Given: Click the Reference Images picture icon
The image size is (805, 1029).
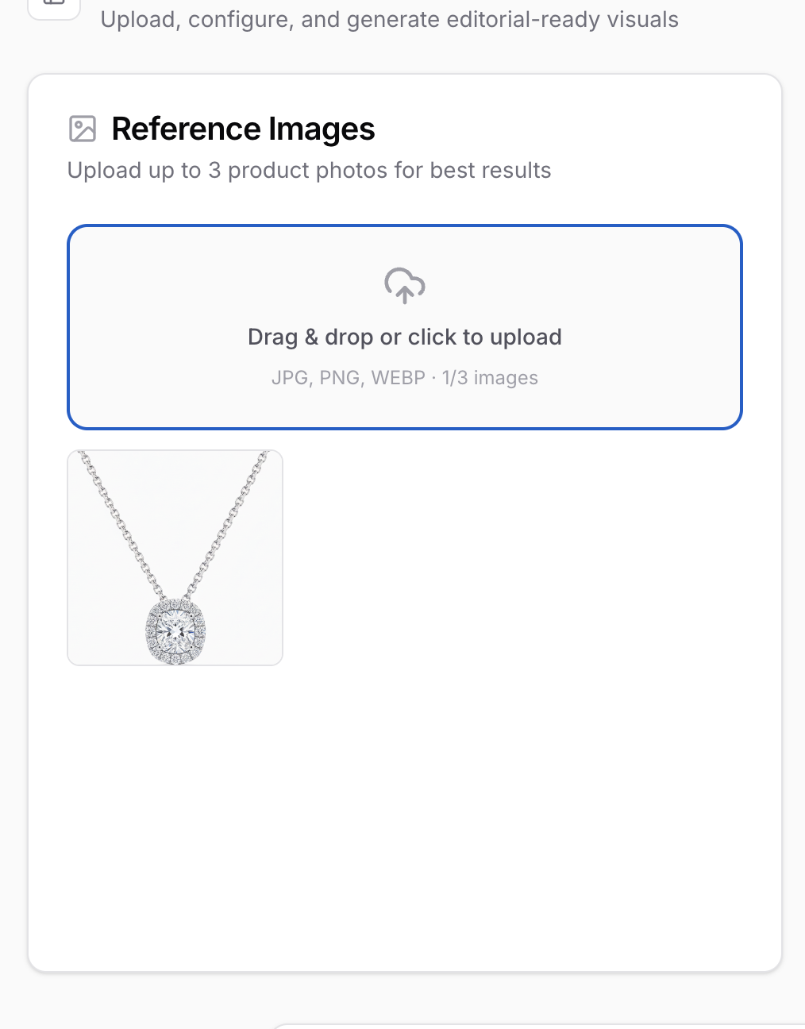Looking at the screenshot, I should pos(83,129).
